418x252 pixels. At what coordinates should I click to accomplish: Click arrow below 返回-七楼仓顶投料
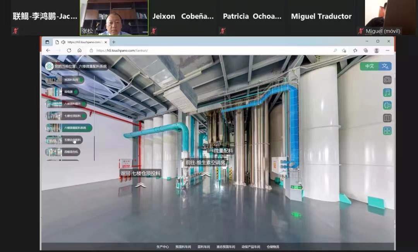140,185
